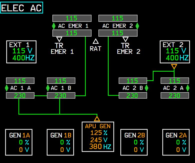Viewport: 195px width, 163px height.
Task: Click the GEN 2B generator box
Action: pyautogui.click(x=135, y=142)
